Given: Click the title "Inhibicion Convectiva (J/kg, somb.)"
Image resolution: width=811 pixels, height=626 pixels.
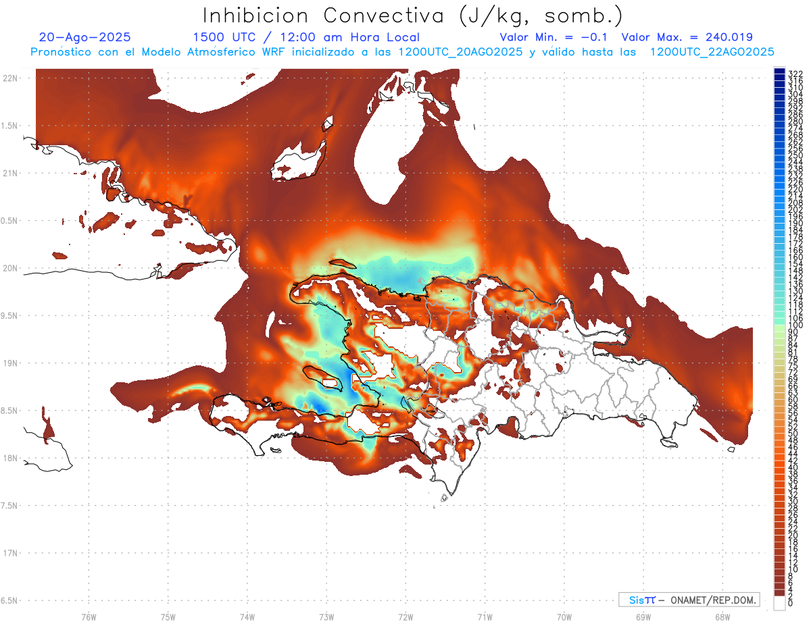Looking at the screenshot, I should 413,16.
